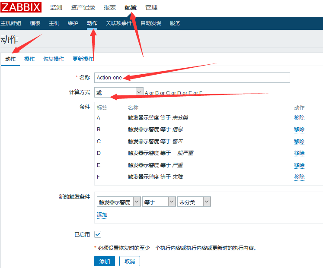Open the 等于 operator dropdown

(159, 202)
